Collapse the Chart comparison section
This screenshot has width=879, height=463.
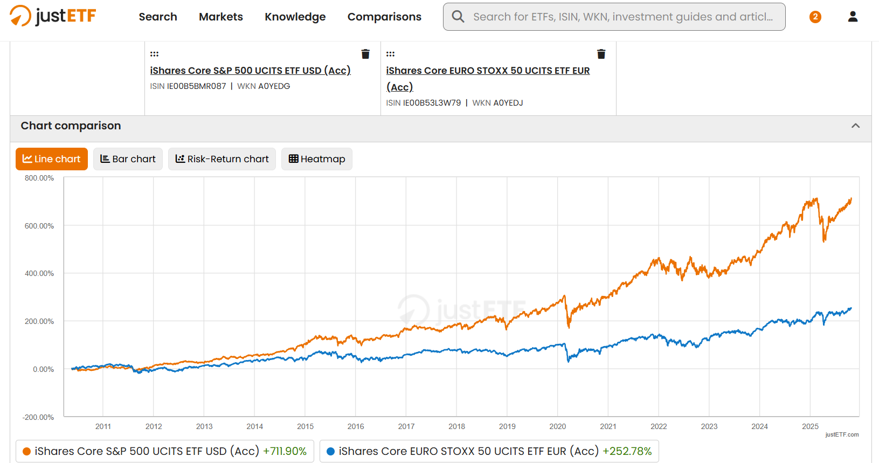[855, 126]
